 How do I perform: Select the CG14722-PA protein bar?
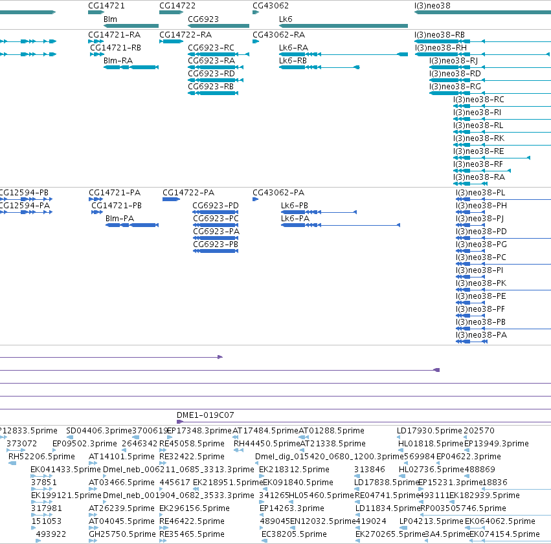(x=171, y=199)
